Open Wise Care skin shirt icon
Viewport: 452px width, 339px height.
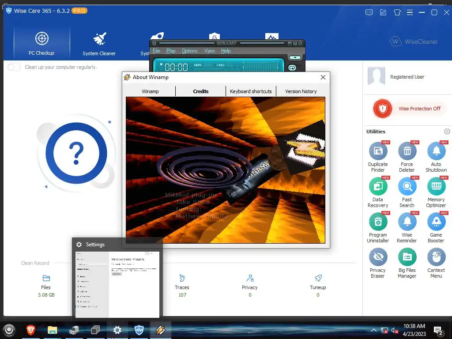coord(397,12)
